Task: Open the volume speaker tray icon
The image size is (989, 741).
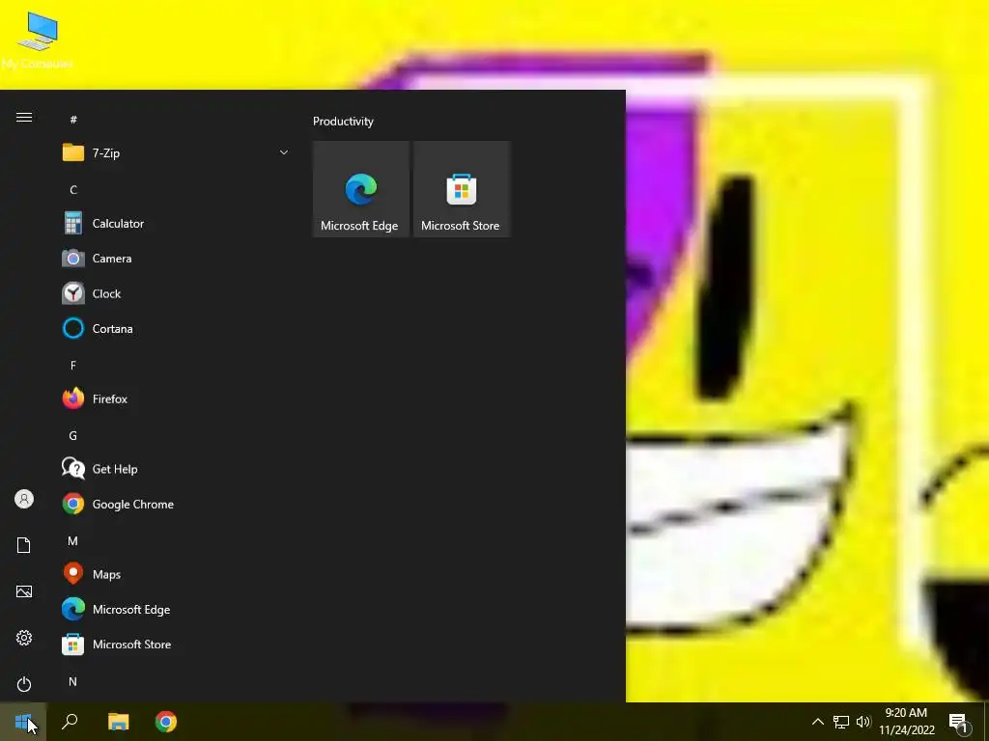Action: point(863,722)
